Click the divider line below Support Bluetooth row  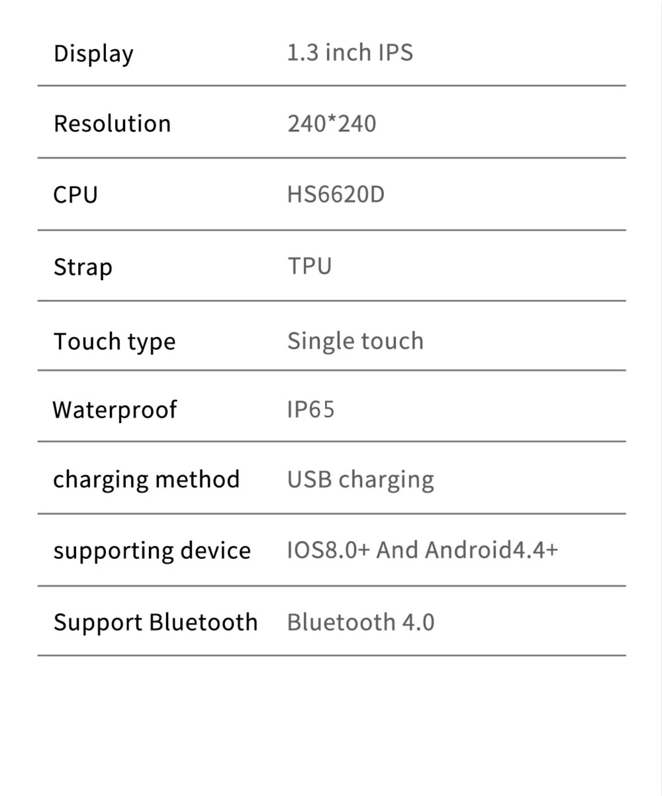point(332,656)
